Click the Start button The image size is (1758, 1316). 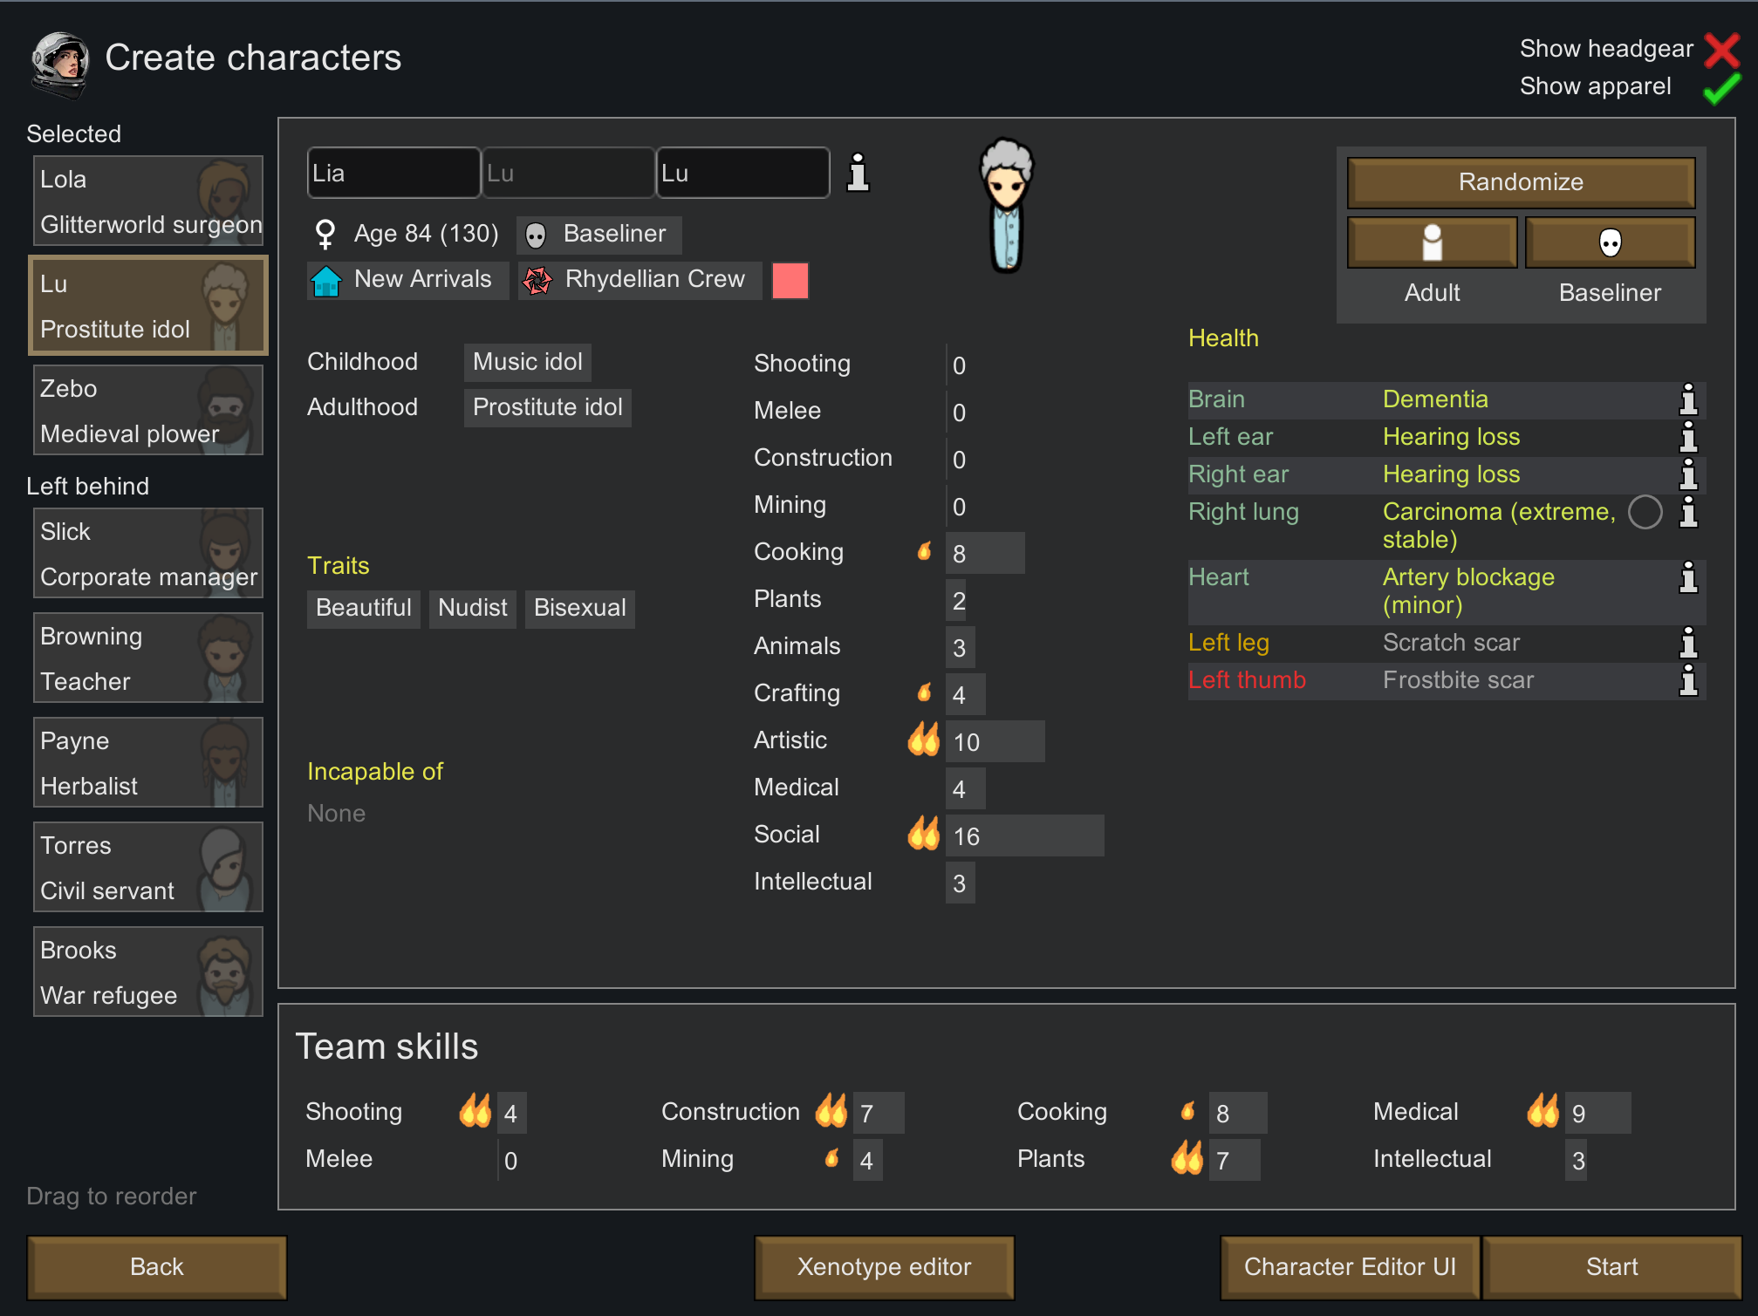pyautogui.click(x=1611, y=1267)
